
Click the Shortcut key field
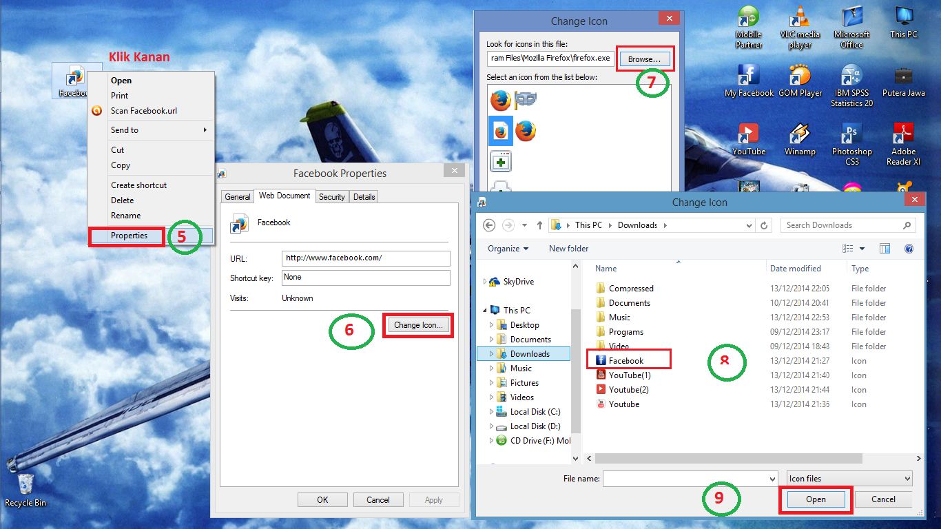[x=366, y=278]
